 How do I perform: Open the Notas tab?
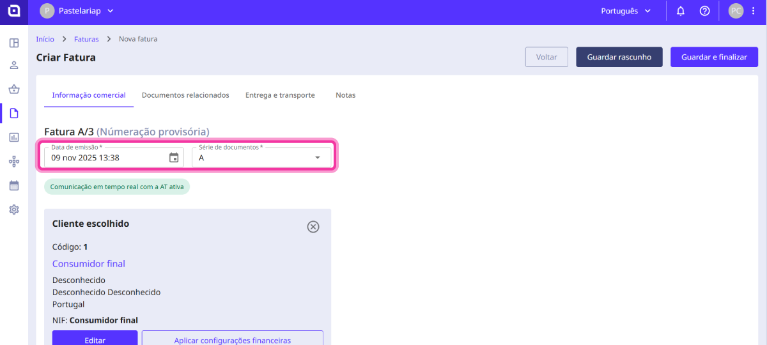pos(345,95)
